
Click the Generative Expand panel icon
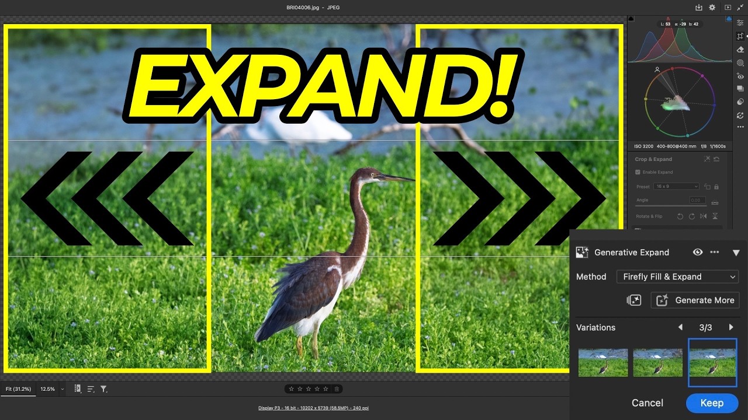coord(582,252)
